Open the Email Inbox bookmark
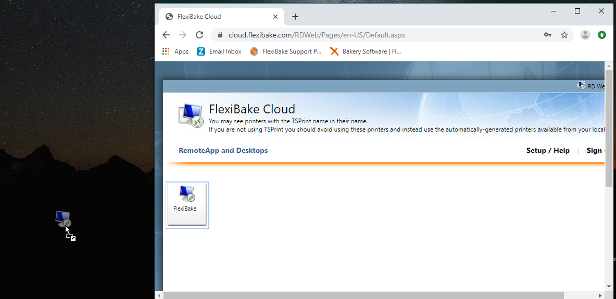 click(x=219, y=51)
